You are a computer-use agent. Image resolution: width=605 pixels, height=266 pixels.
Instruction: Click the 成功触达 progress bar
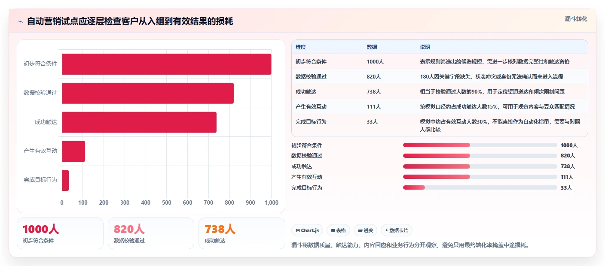click(480, 166)
